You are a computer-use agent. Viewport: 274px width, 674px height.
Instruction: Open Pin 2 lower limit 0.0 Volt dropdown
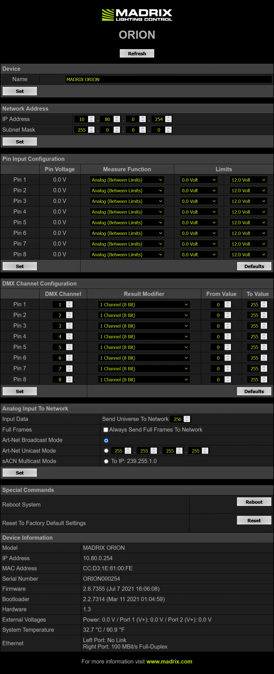pos(199,191)
